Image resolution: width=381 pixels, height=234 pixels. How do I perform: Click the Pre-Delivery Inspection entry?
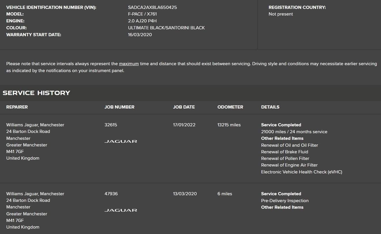tap(285, 201)
